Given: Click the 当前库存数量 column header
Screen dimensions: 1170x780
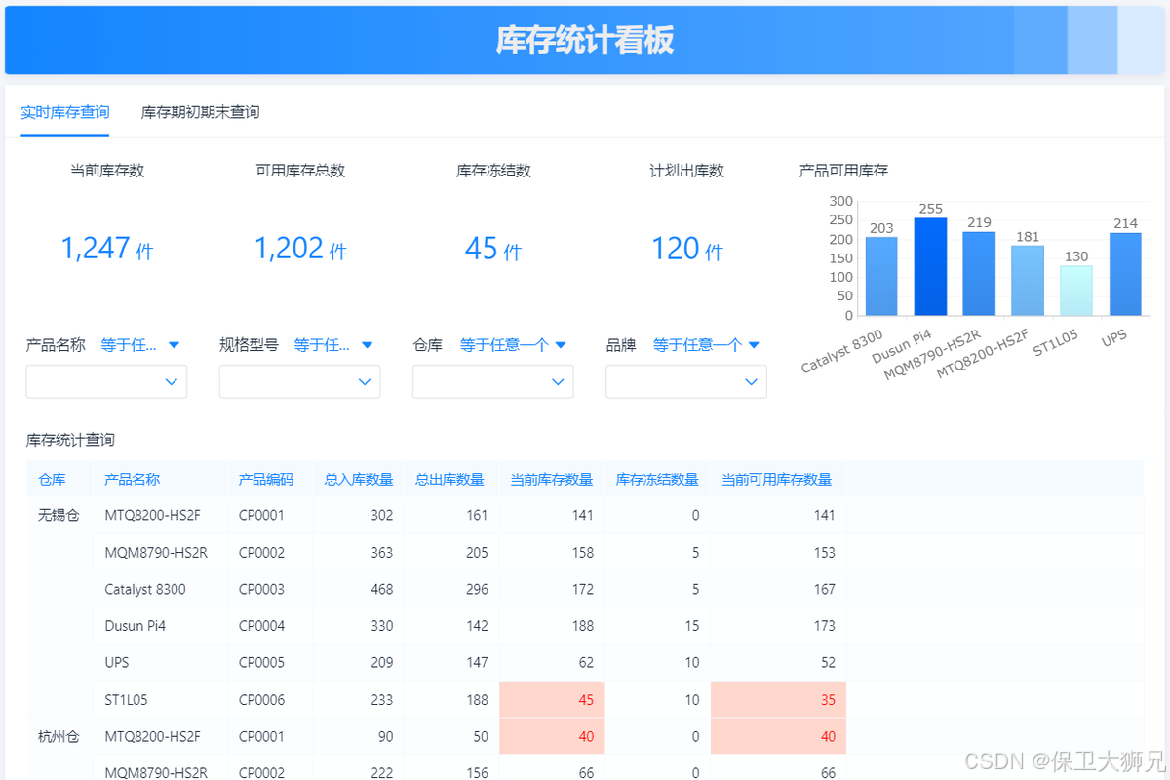Looking at the screenshot, I should tap(552, 480).
